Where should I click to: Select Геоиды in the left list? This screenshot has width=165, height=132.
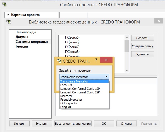tap(22, 46)
